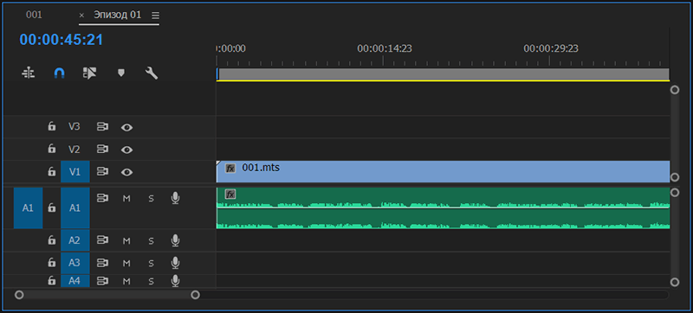Image resolution: width=693 pixels, height=313 pixels.
Task: Add a marker with the marker icon
Action: [121, 73]
